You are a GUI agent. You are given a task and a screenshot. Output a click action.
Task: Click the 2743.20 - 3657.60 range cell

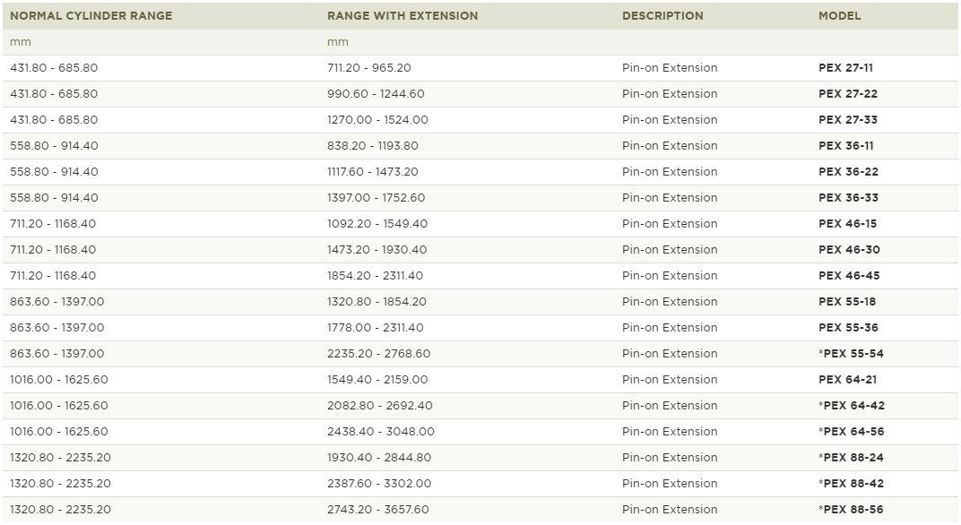(x=377, y=510)
